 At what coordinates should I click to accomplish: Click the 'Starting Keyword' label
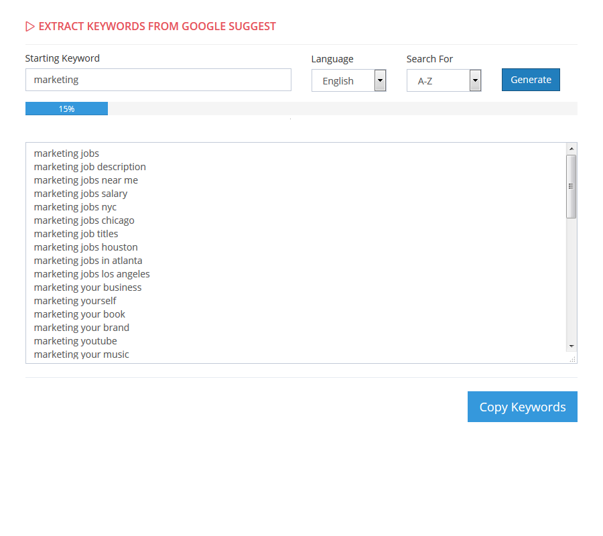click(x=62, y=58)
